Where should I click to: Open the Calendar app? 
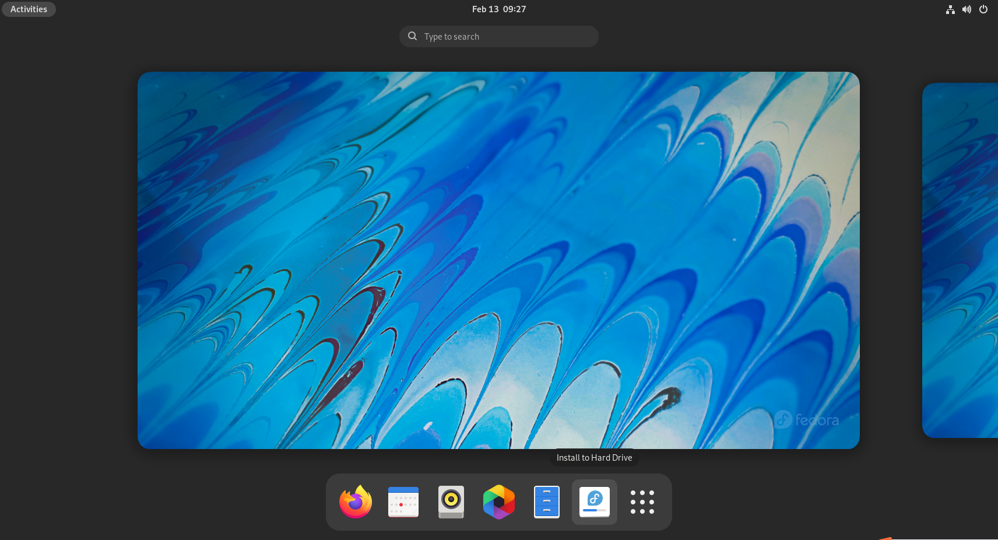(x=403, y=502)
